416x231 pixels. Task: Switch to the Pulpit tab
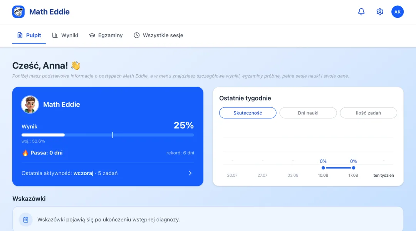click(x=29, y=35)
